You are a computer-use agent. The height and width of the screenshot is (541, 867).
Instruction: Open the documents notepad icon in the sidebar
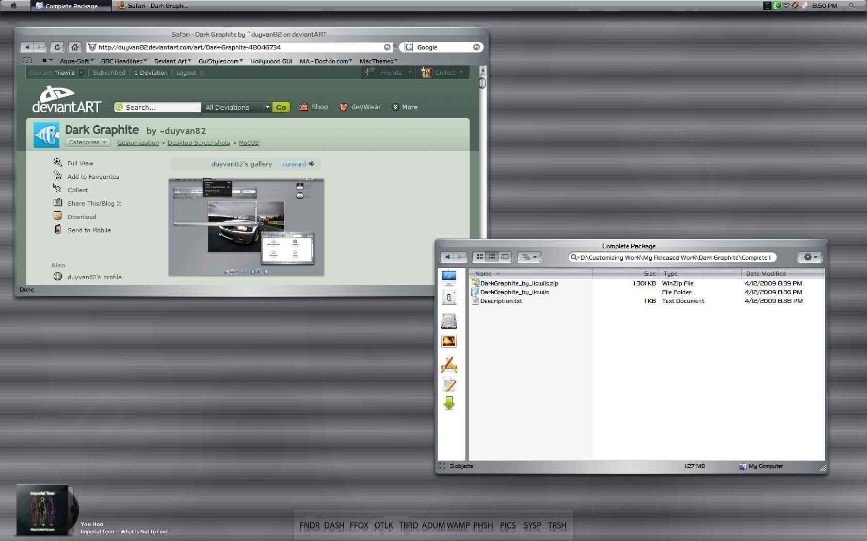coord(449,384)
